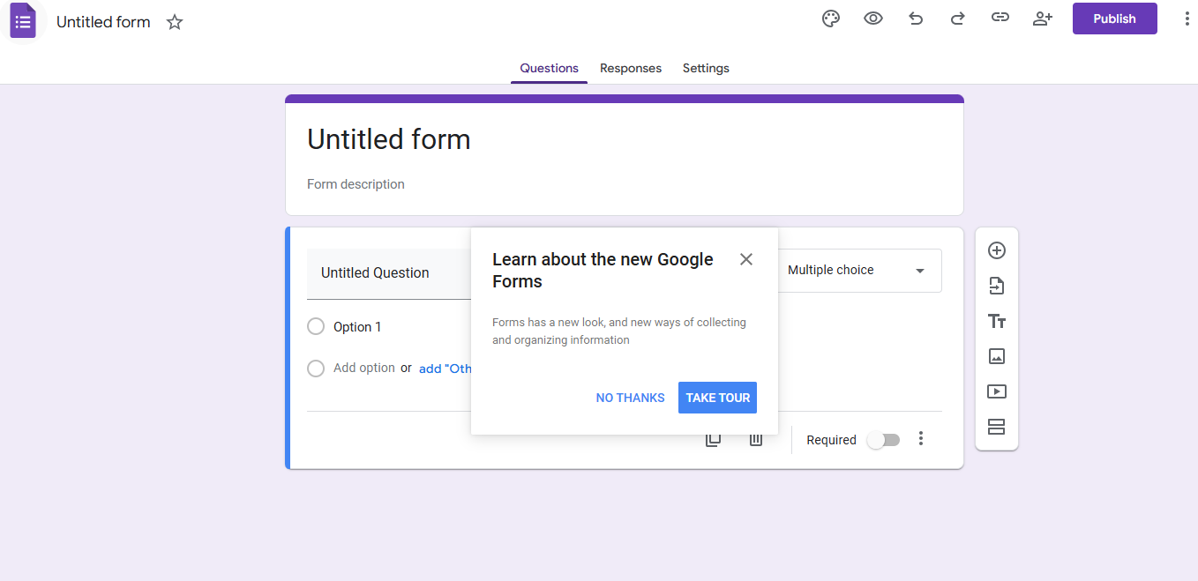Select the Option 1 radio button
This screenshot has height=581, width=1198.
[x=316, y=326]
